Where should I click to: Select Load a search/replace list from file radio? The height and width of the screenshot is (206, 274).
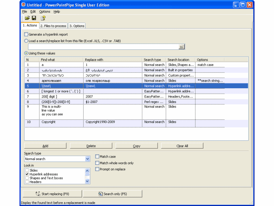point(26,41)
